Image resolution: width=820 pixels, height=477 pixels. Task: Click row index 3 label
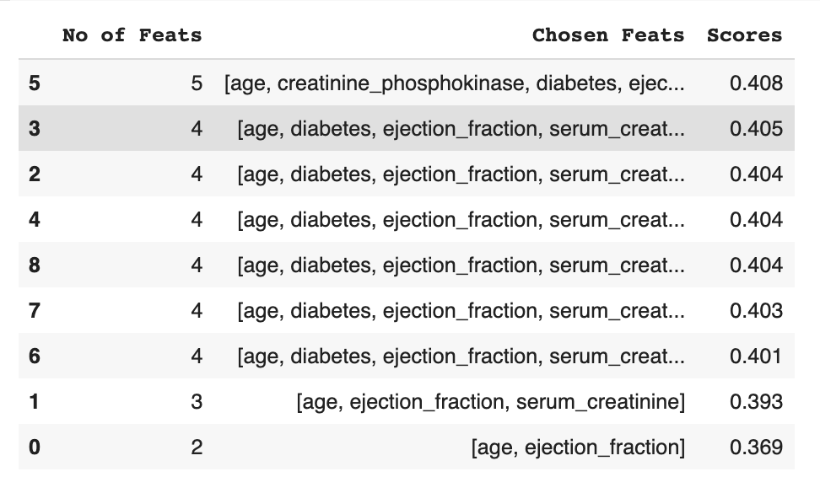(x=34, y=129)
